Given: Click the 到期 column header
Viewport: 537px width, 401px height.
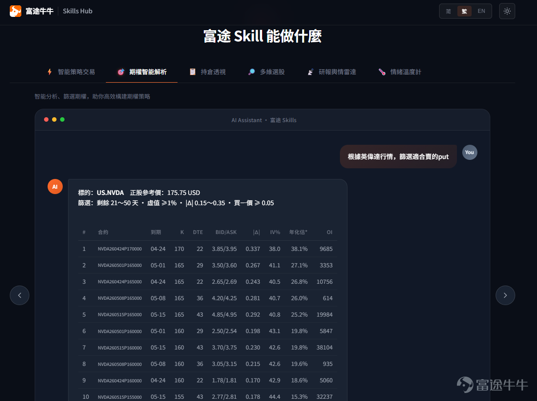Looking at the screenshot, I should 156,232.
